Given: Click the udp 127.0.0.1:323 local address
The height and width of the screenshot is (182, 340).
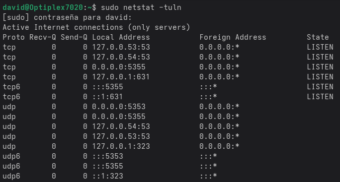Looking at the screenshot, I should [121, 146].
